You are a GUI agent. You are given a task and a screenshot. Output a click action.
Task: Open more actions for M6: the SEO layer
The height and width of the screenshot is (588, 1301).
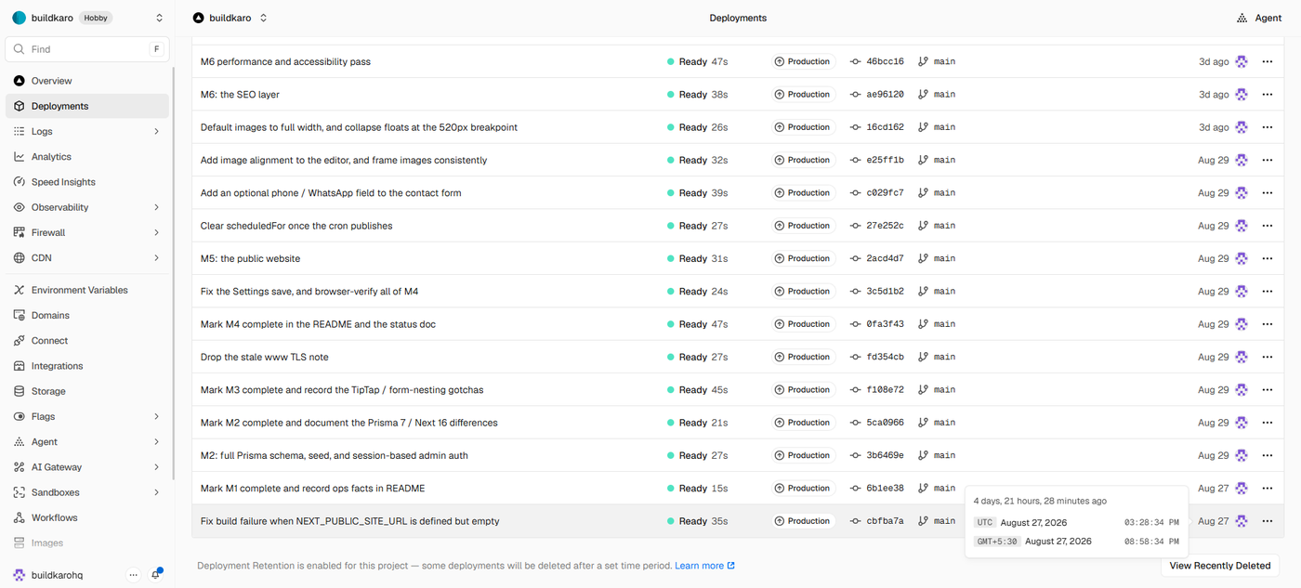point(1267,95)
